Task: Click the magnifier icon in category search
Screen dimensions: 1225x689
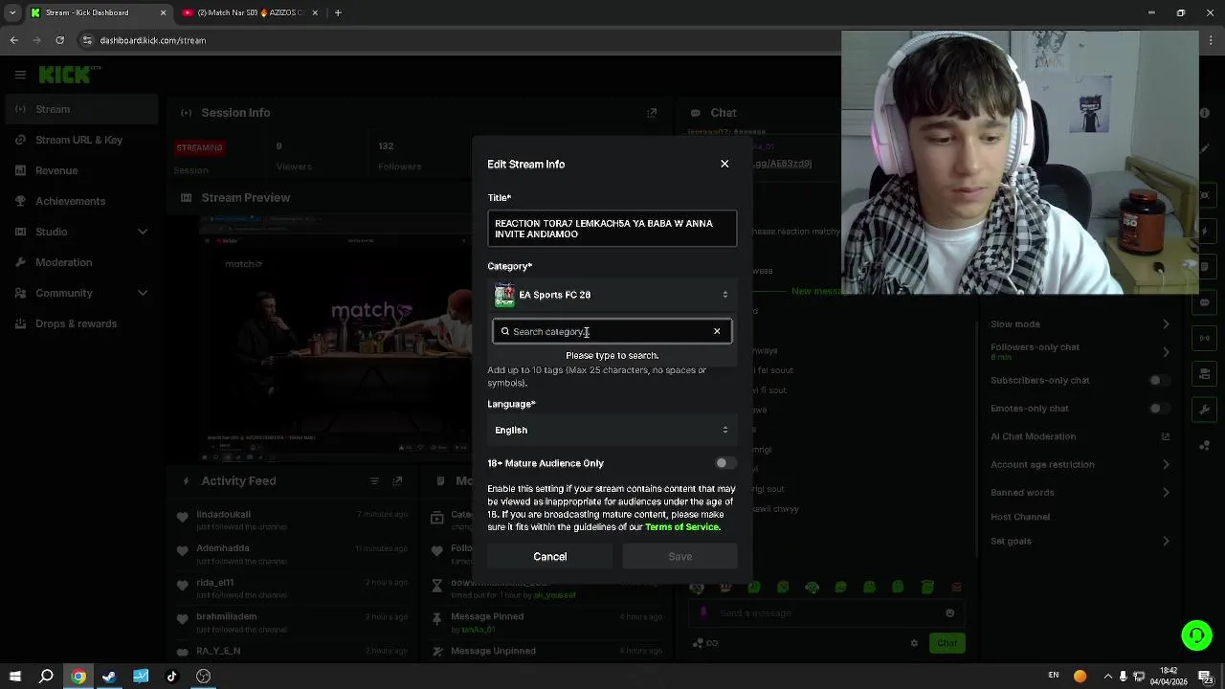Action: [505, 331]
